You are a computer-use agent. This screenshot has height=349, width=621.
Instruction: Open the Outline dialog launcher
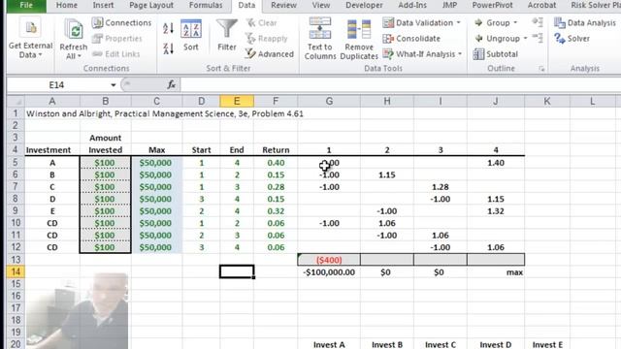(x=541, y=69)
